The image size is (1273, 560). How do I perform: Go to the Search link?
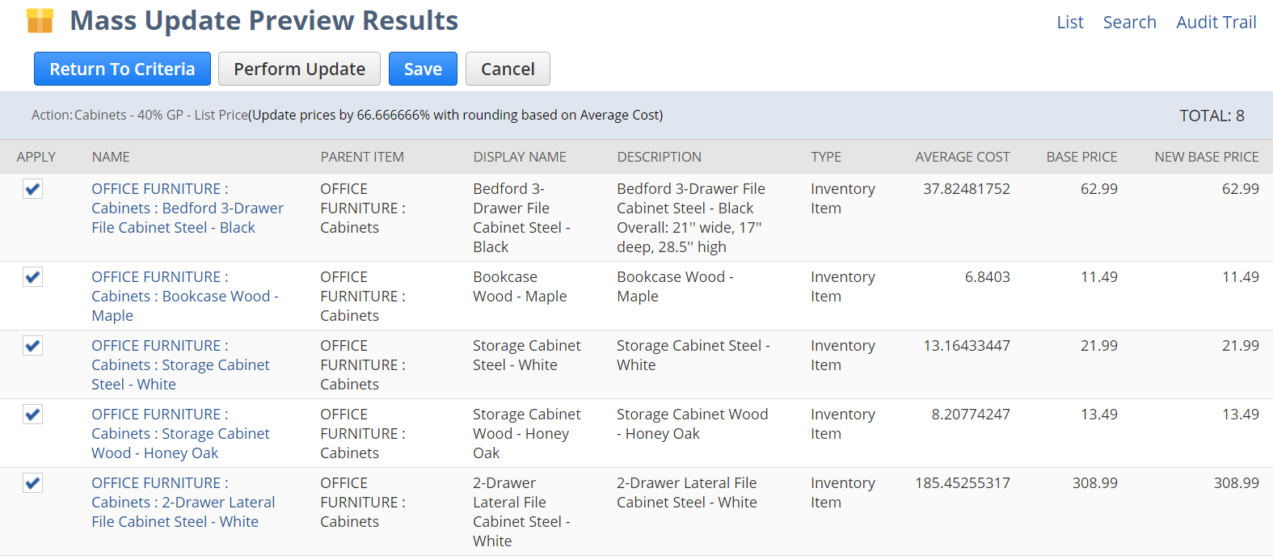pos(1129,23)
